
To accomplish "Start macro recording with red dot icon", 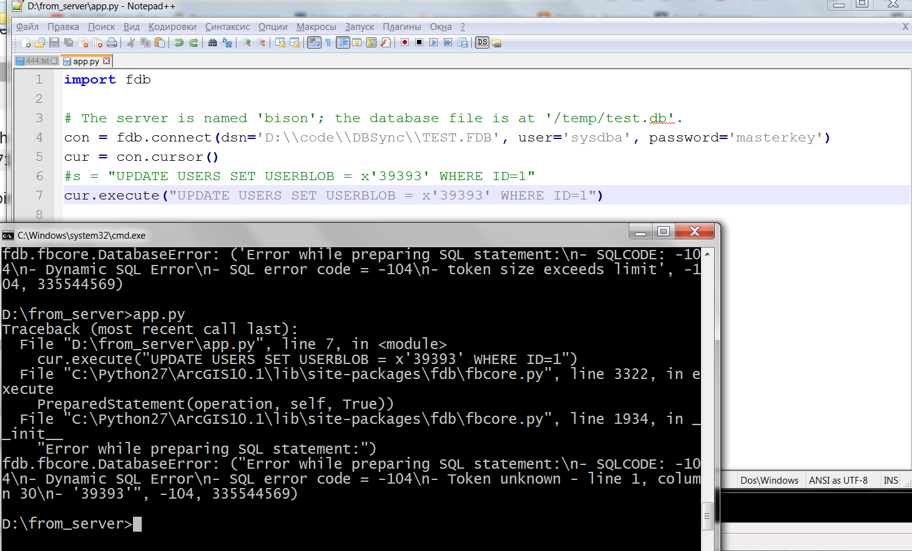I will coord(405,42).
